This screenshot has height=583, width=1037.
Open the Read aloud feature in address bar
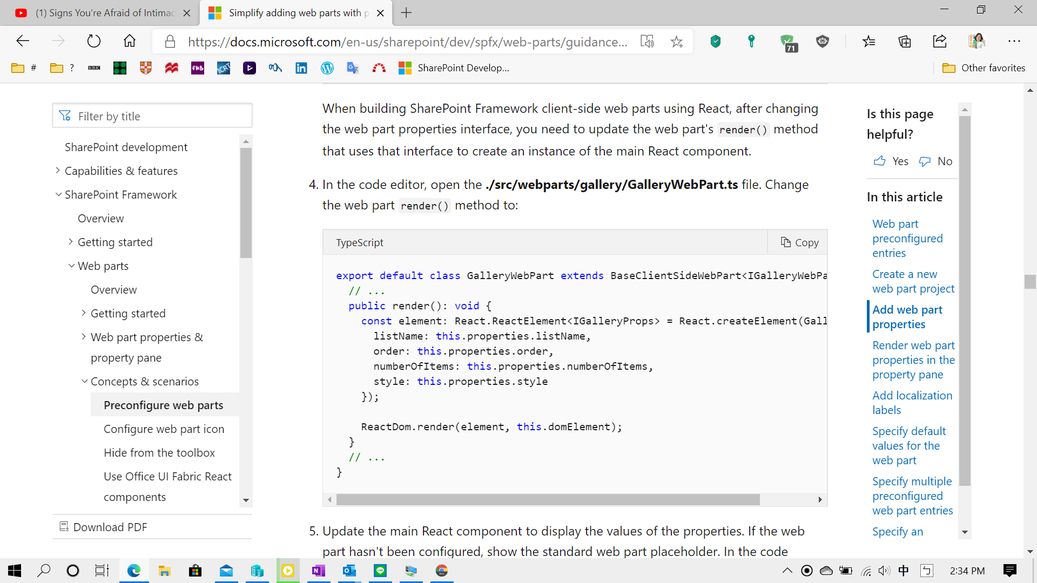(x=647, y=41)
